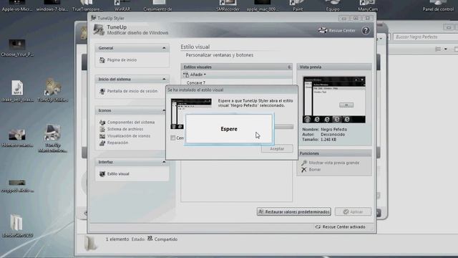This screenshot has height=258, width=458.
Task: Select the WinRAR desktop icon
Action: point(122,6)
